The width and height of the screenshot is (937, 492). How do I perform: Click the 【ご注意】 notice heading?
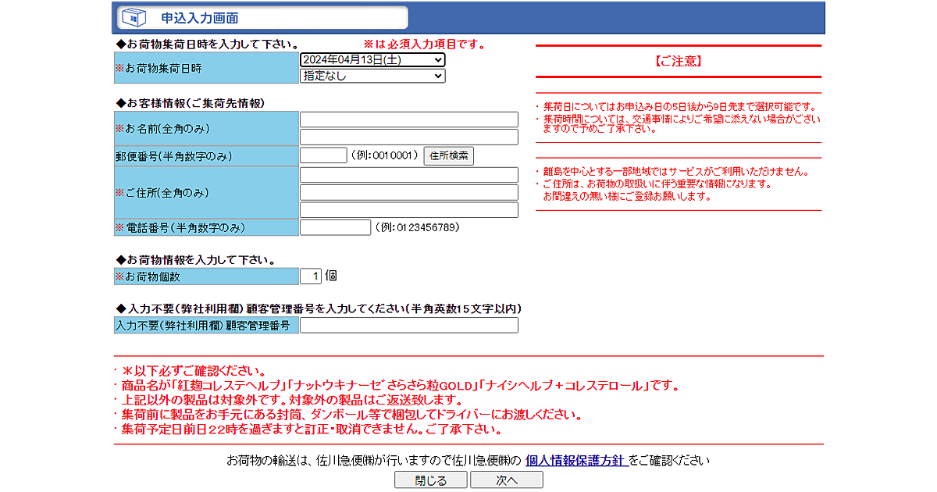(x=678, y=61)
